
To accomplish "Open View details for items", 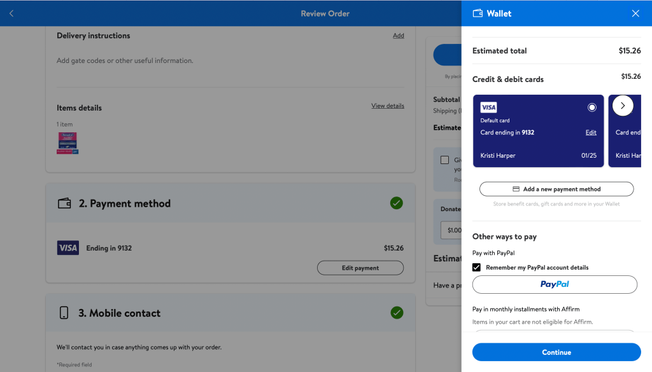I will tap(388, 105).
